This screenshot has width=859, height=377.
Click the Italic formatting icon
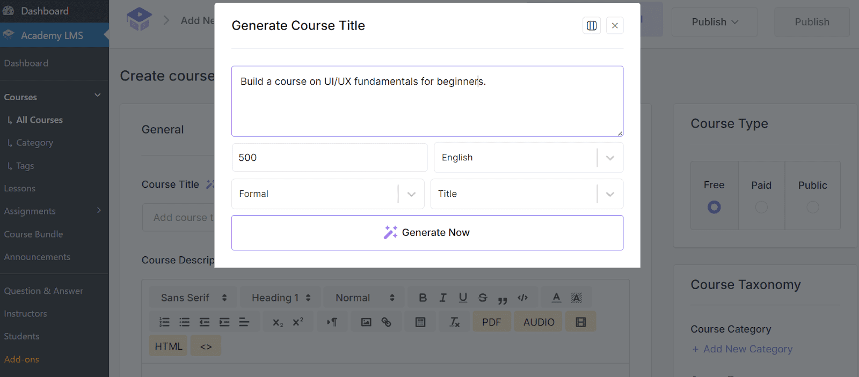[443, 298]
